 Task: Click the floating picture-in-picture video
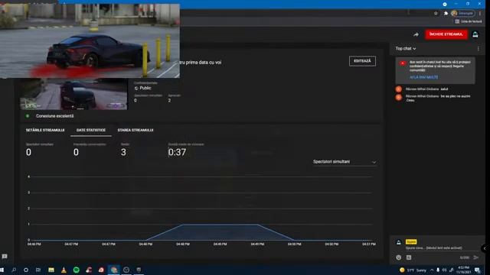90,40
